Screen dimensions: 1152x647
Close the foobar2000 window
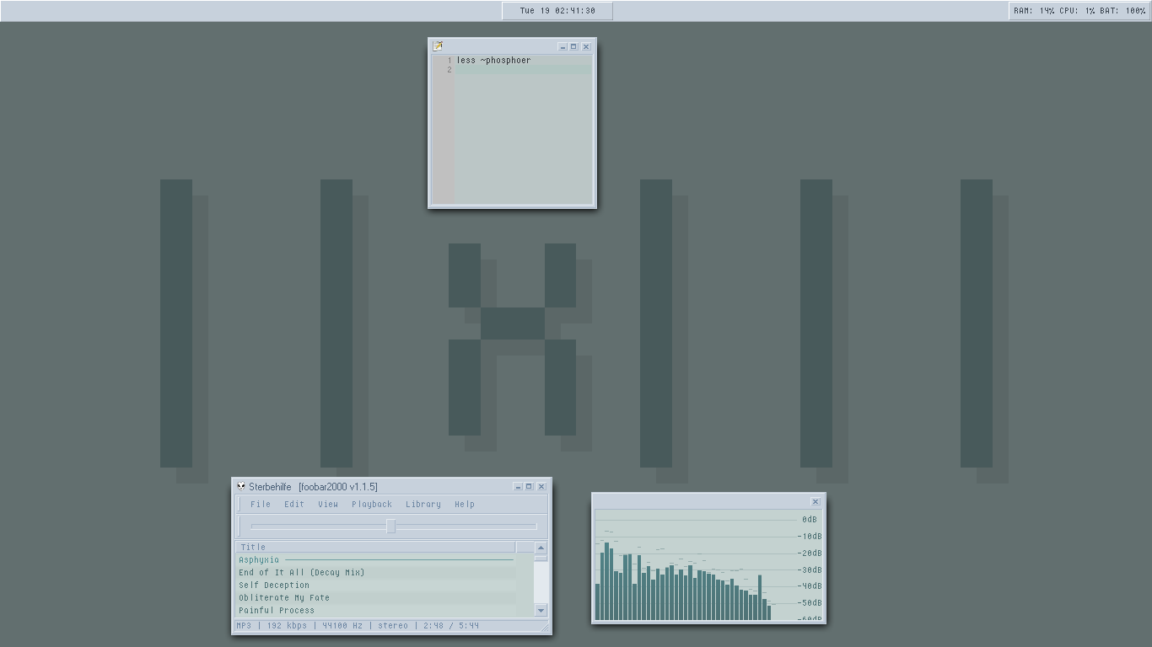(541, 486)
